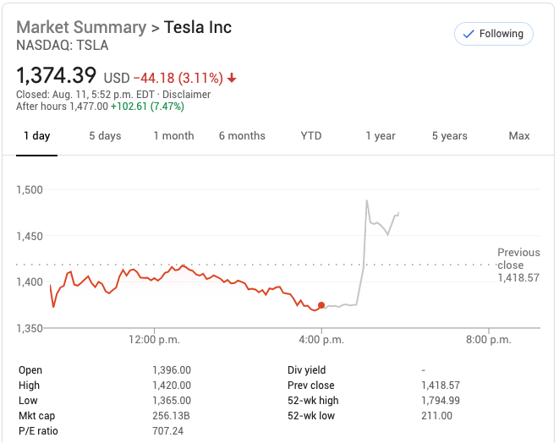Screen dimensions: 559x443
Task: Select the Max range tab
Action: pos(519,136)
